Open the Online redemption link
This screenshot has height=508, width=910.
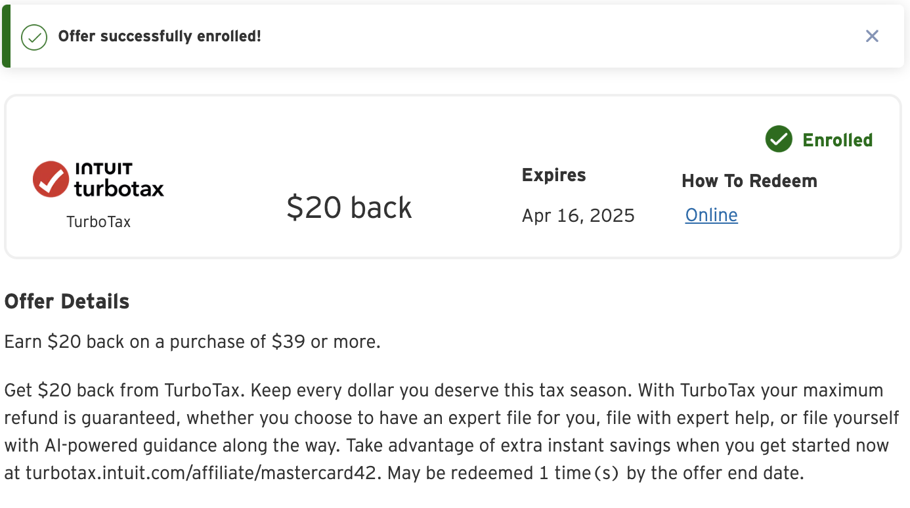(711, 215)
